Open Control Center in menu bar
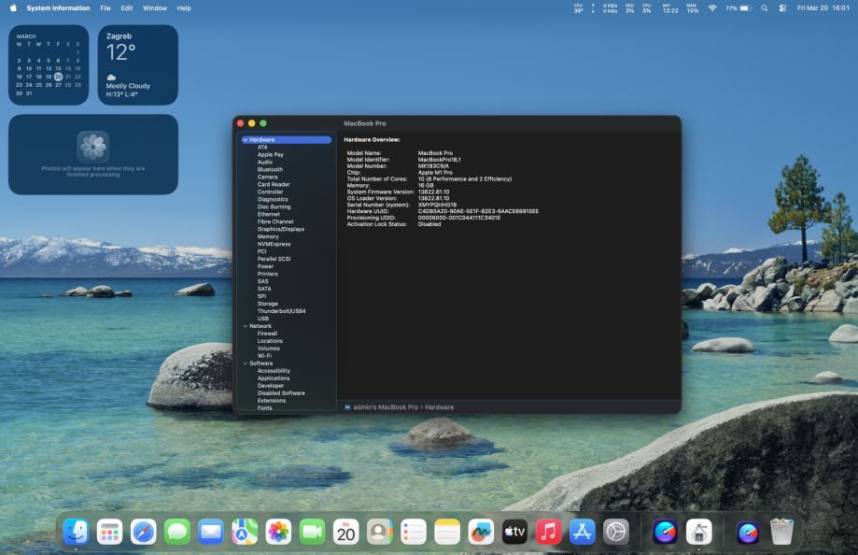 (x=781, y=7)
